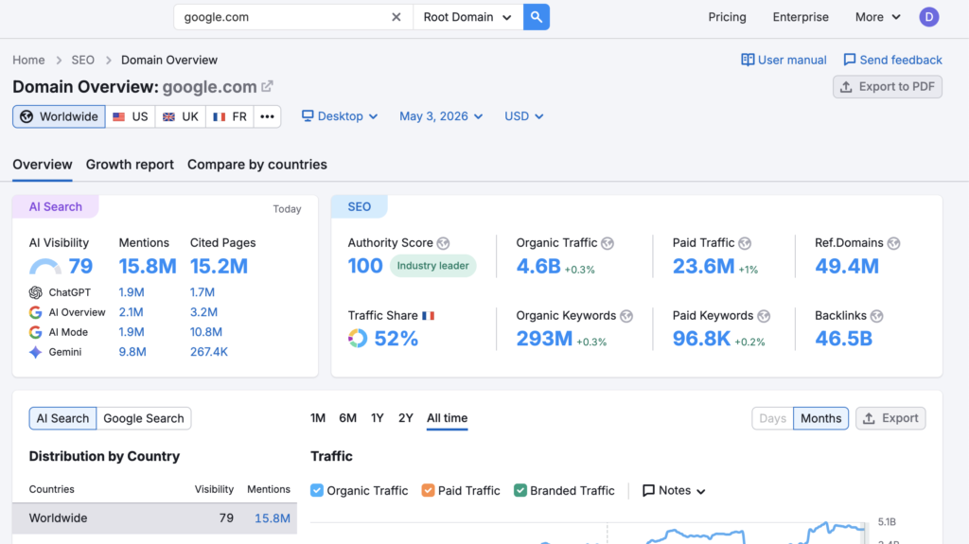Open the Desktop device dropdown
Screen dimensions: 969x544
click(340, 116)
